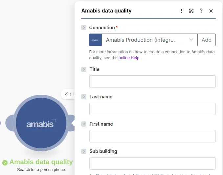Expand the panel with the fullscreen icon
Image resolution: width=223 pixels, height=175 pixels.
pyautogui.click(x=191, y=11)
